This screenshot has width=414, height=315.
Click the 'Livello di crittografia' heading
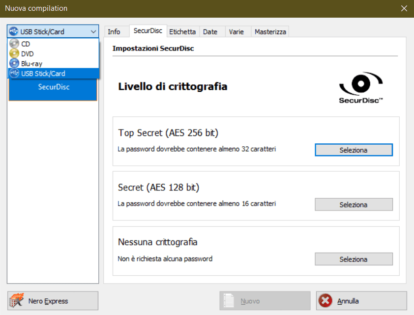click(x=173, y=87)
